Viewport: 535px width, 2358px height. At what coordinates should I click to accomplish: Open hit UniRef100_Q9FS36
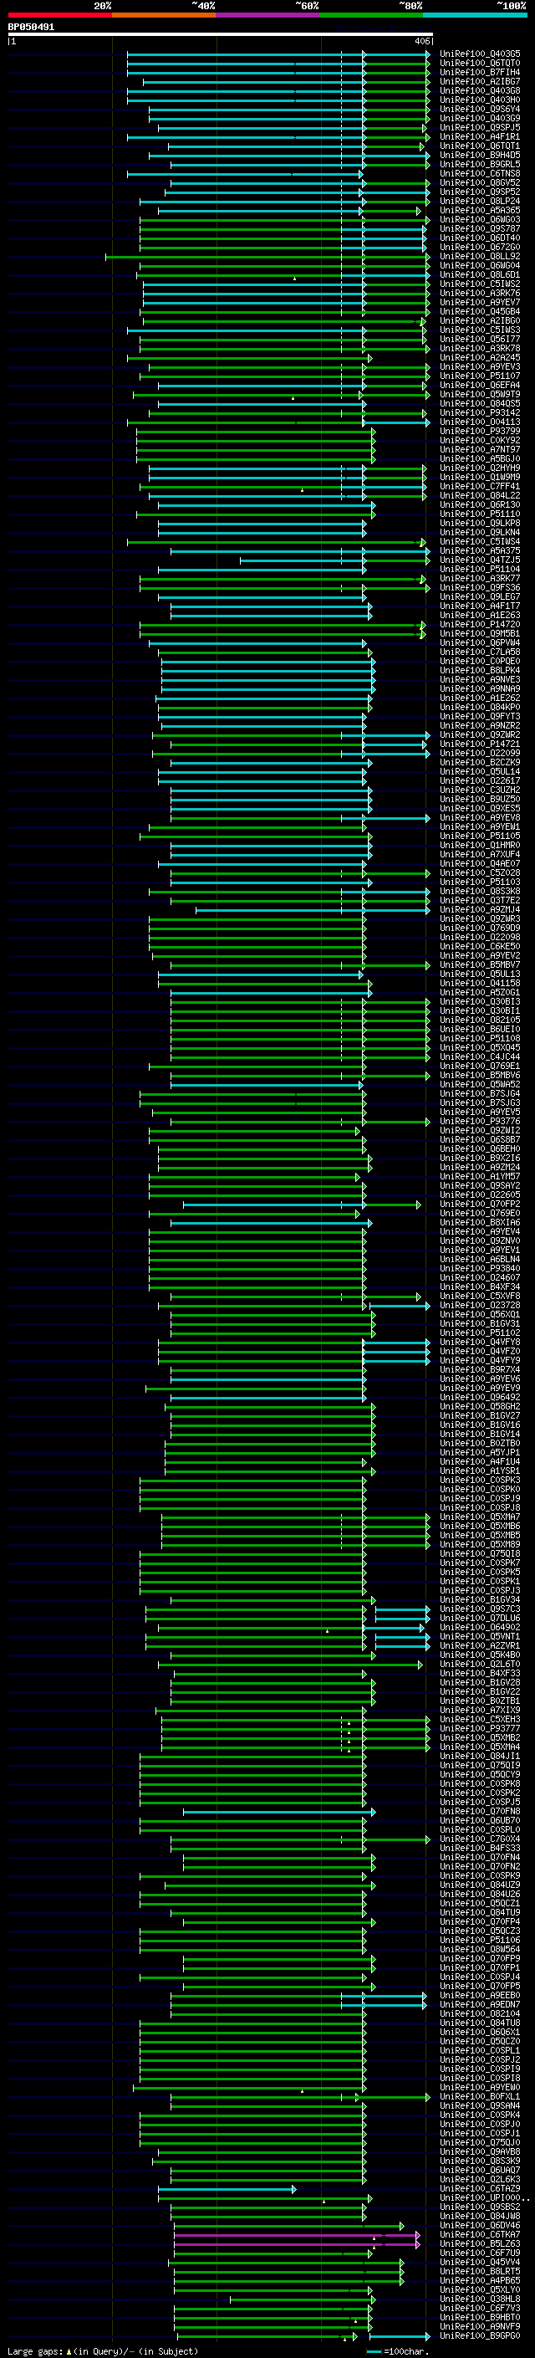(480, 588)
